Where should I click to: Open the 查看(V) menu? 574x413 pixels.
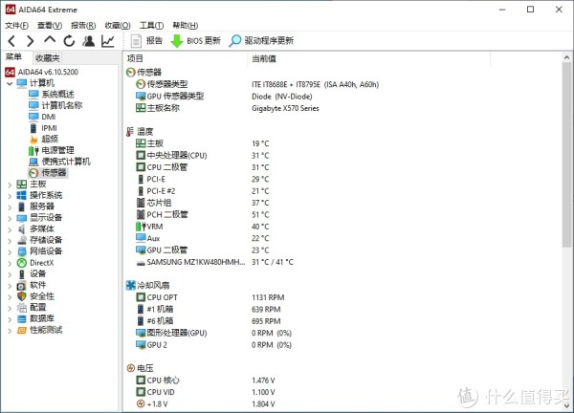tap(50, 25)
